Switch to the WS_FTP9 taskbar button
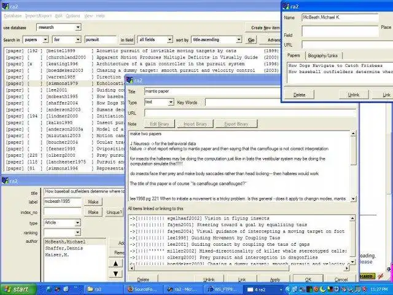This screenshot has height=295, width=393. [x=224, y=289]
